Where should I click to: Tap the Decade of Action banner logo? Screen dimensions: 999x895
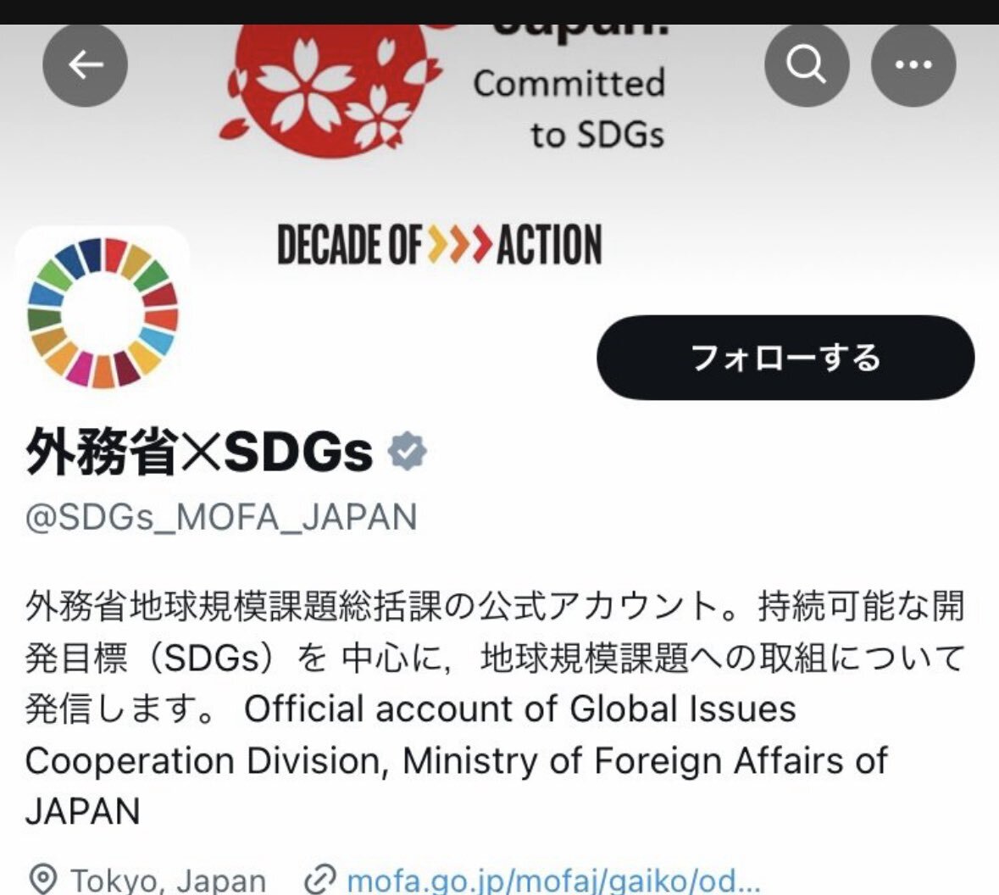[x=440, y=244]
